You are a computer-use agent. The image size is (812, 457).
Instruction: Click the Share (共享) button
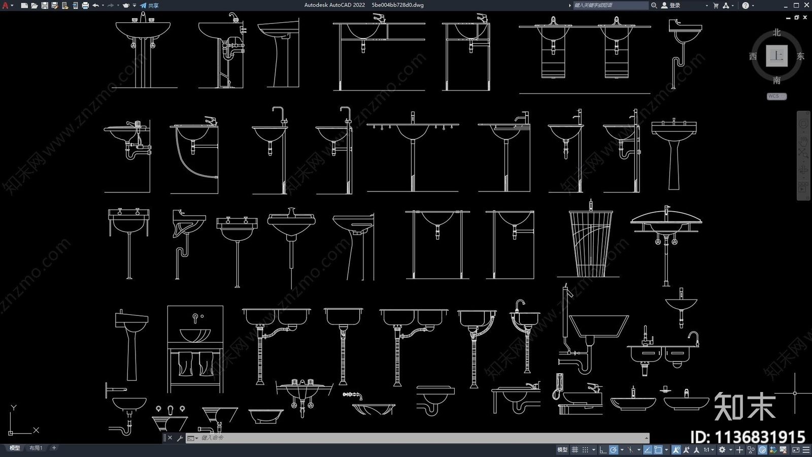pyautogui.click(x=149, y=5)
